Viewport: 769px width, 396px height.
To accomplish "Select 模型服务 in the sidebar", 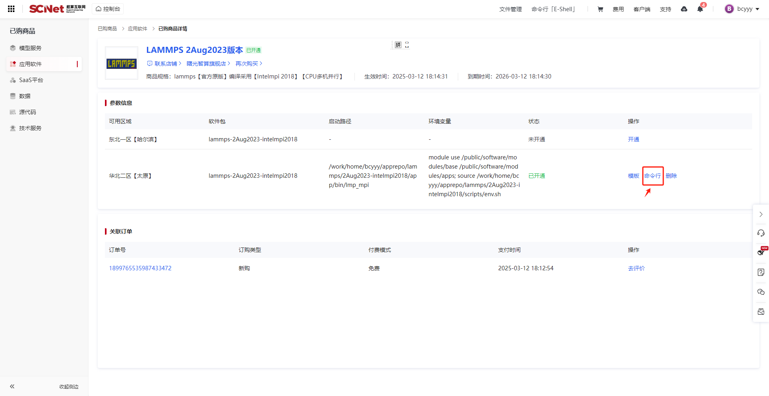I will point(30,48).
